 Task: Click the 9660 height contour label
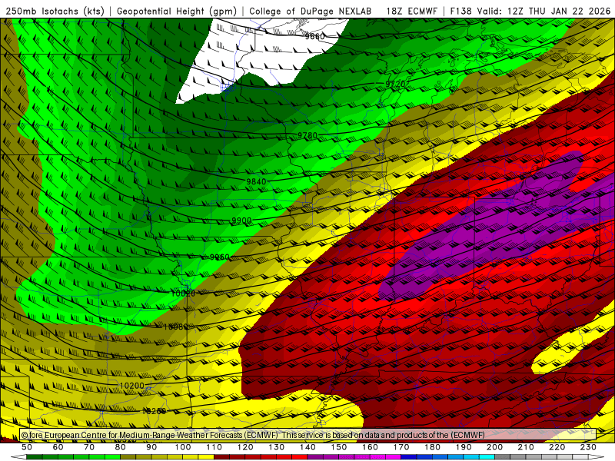click(x=314, y=36)
